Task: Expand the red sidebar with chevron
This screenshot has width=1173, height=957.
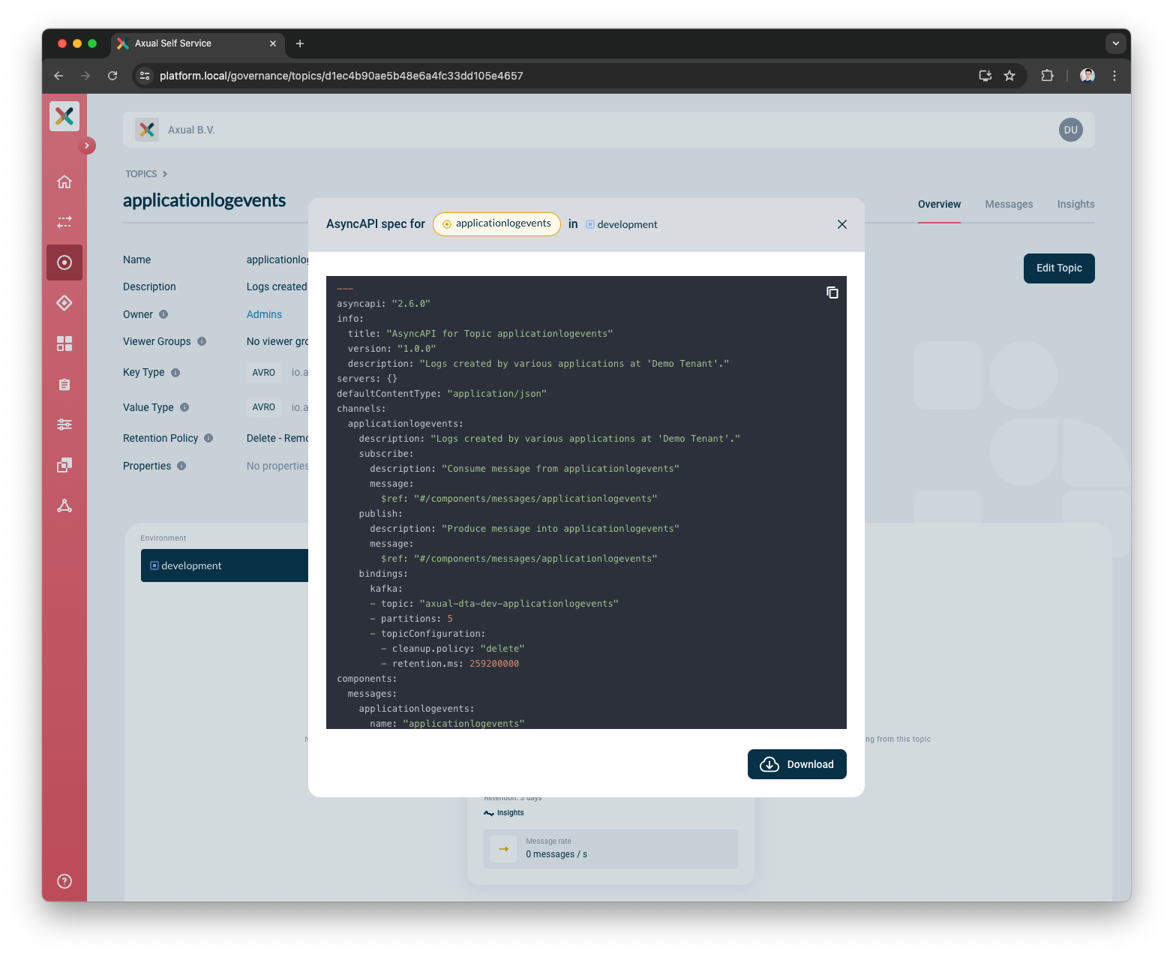Action: (x=87, y=145)
